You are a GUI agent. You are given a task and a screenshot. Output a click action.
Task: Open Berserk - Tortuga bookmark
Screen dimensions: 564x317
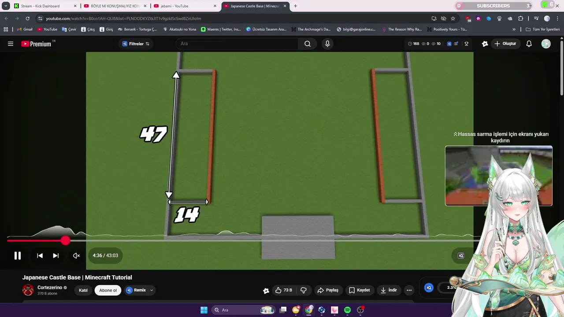coord(137,29)
